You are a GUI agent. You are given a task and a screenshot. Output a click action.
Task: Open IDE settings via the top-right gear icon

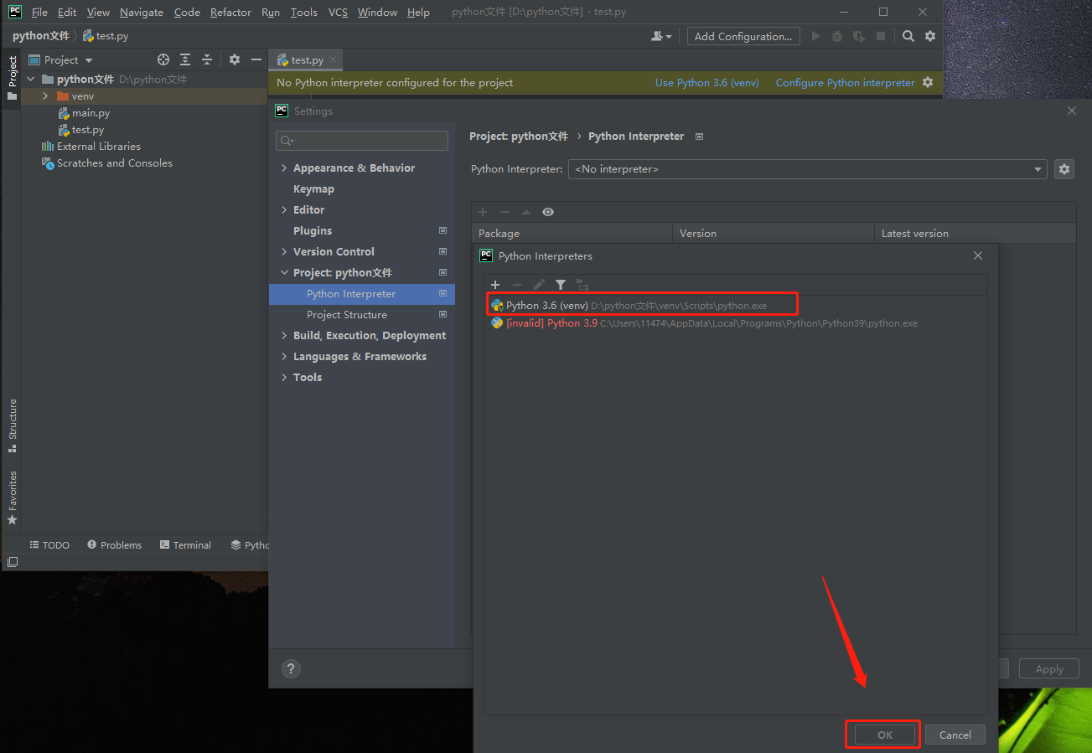point(930,36)
